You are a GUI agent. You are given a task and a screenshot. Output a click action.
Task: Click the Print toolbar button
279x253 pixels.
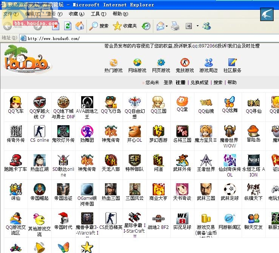click(x=175, y=26)
